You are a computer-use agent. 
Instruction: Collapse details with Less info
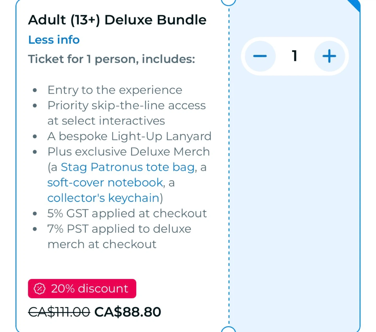[54, 40]
